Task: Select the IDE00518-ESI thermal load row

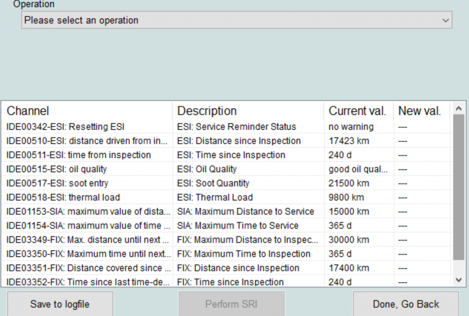Action: click(x=88, y=197)
